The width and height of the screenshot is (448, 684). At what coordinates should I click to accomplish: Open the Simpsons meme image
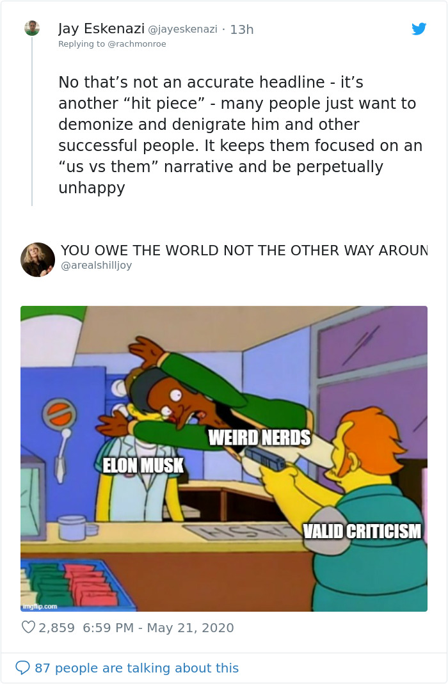pos(224,459)
